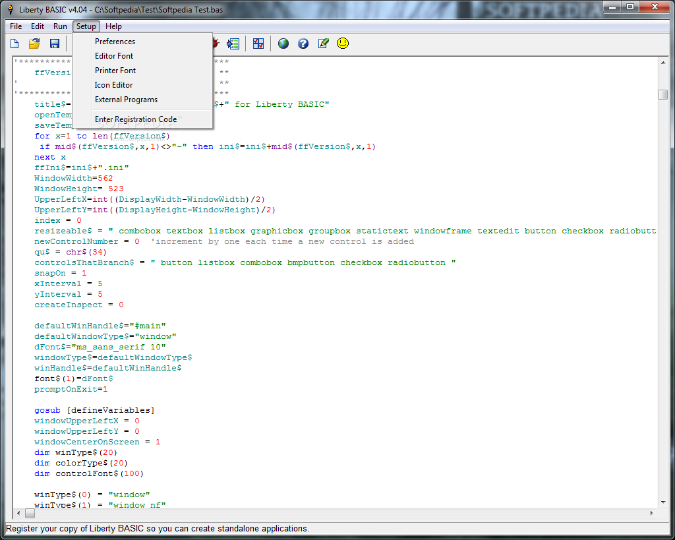
Task: Click the line 'ffIni$=ini$+".ini"'
Action: tap(82, 167)
